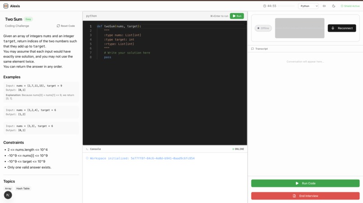
Task: Click the '# Write your solution here' comment
Action: 127,53
